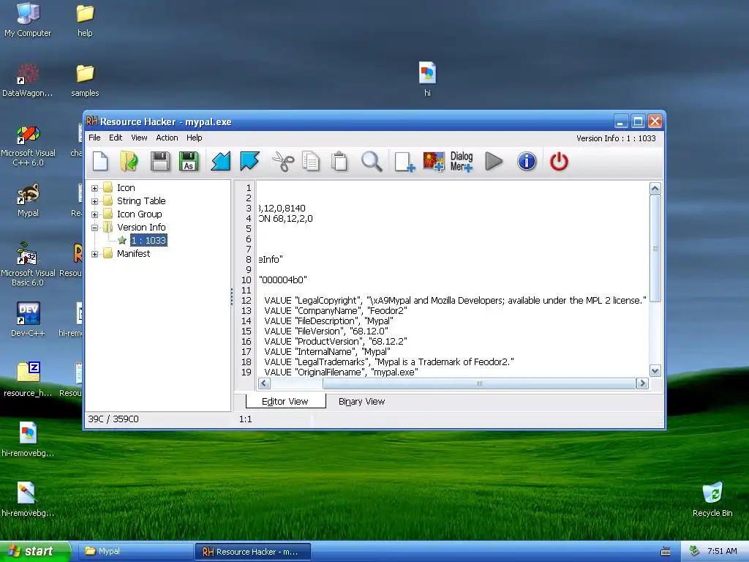Click the system tray clock 7:51 AM
Screen dimensions: 749x562
[x=722, y=551]
